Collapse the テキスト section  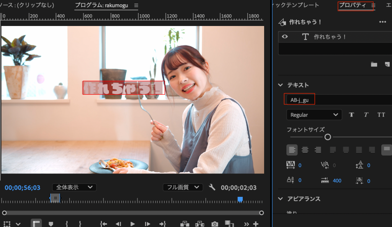coord(281,85)
